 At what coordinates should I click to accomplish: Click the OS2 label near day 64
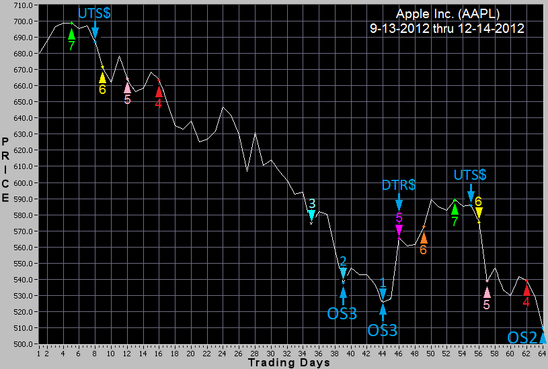[522, 337]
